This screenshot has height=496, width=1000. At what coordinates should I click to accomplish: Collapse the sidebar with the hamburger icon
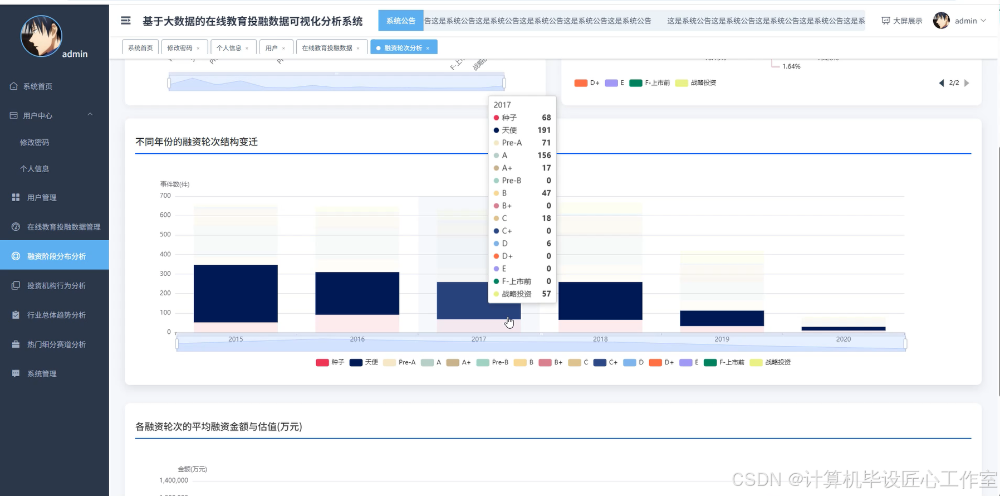tap(126, 21)
